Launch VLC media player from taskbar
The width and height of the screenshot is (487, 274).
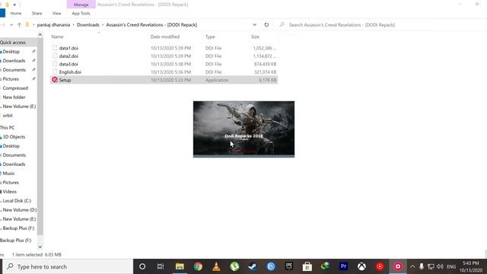(x=216, y=266)
